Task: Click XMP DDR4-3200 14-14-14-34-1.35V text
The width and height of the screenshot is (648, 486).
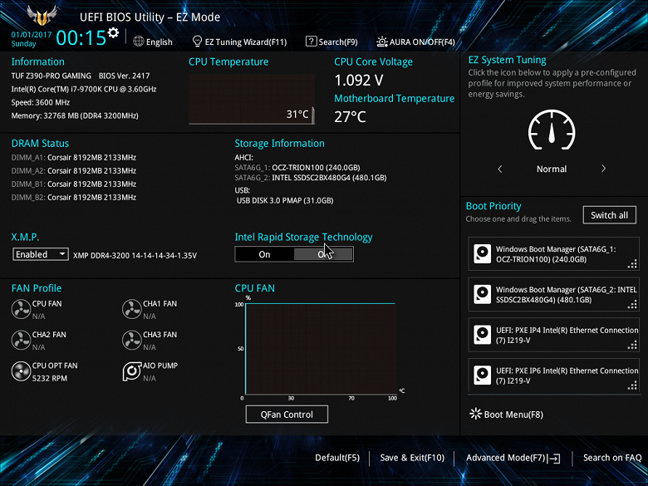Action: click(135, 255)
